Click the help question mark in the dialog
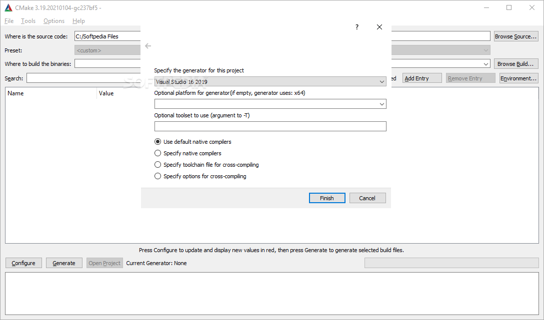Screen dimensions: 544x320 [x=357, y=27]
